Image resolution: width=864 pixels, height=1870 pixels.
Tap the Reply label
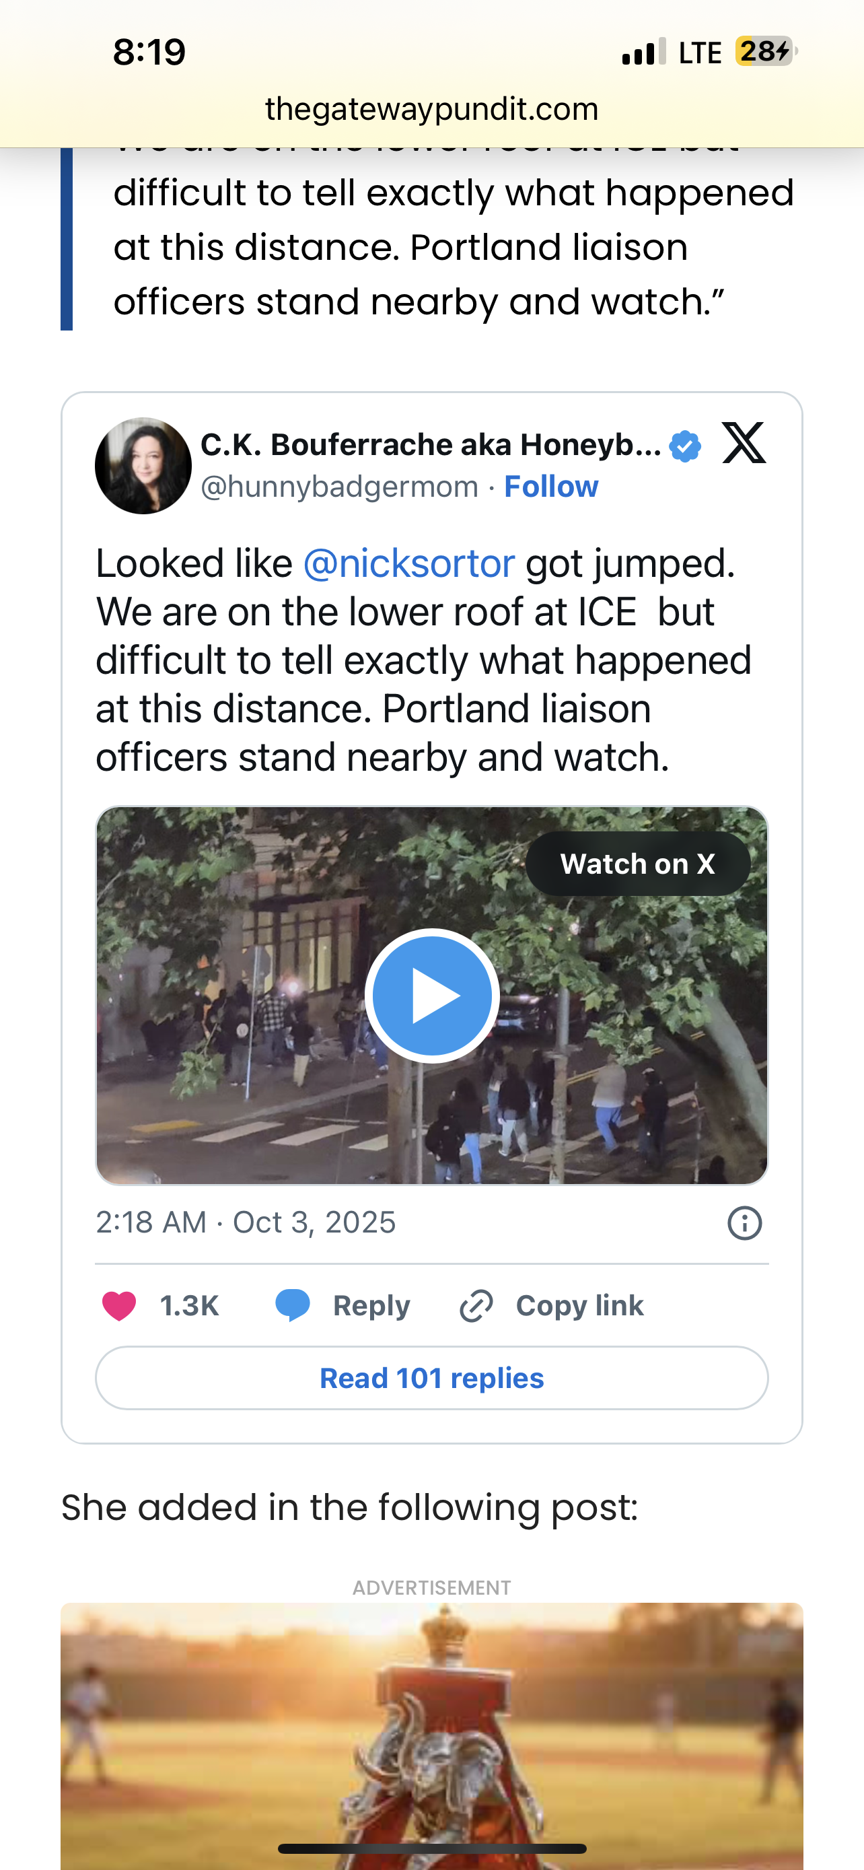coord(371,1306)
